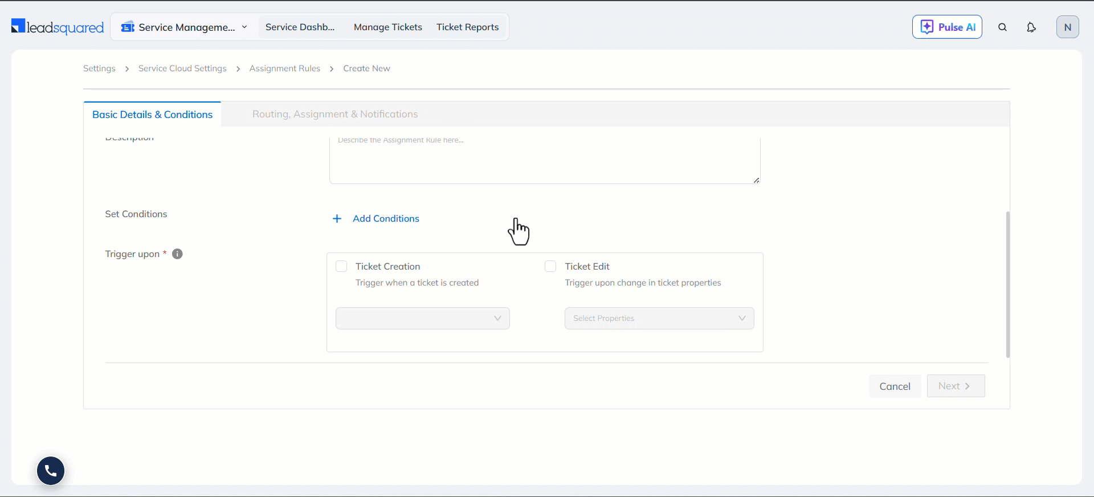Open the search magnifier icon

click(x=1002, y=27)
